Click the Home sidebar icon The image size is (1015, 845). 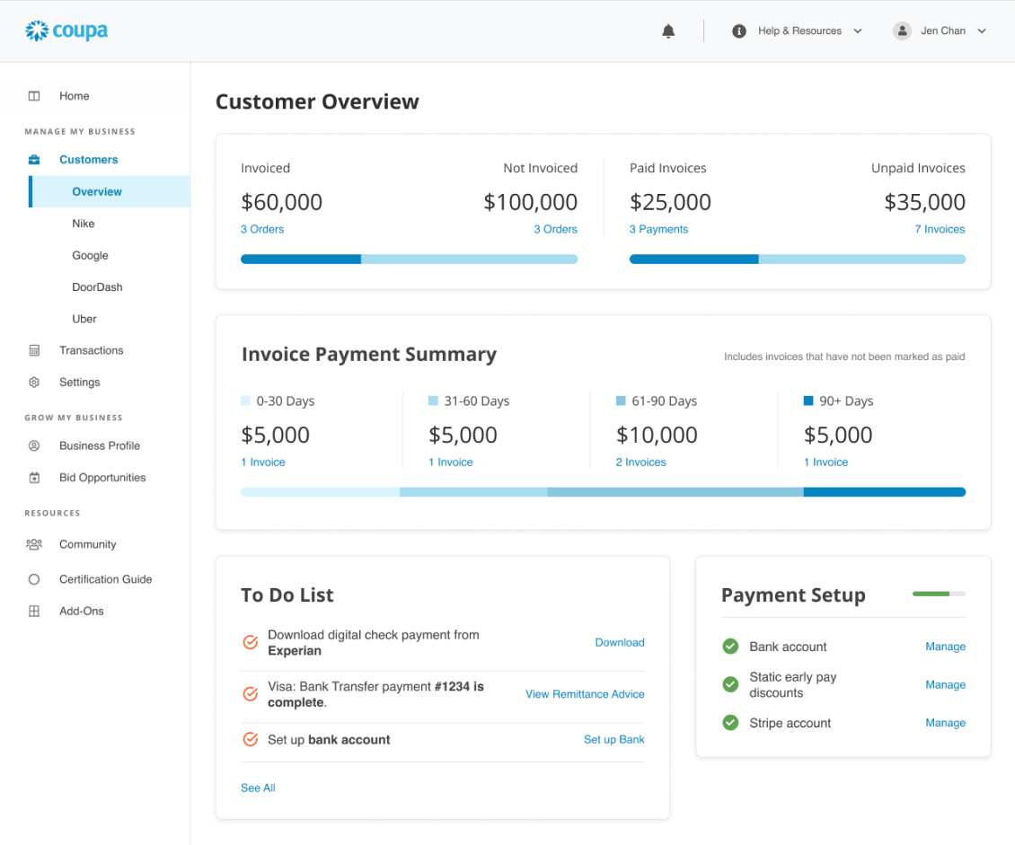[34, 96]
